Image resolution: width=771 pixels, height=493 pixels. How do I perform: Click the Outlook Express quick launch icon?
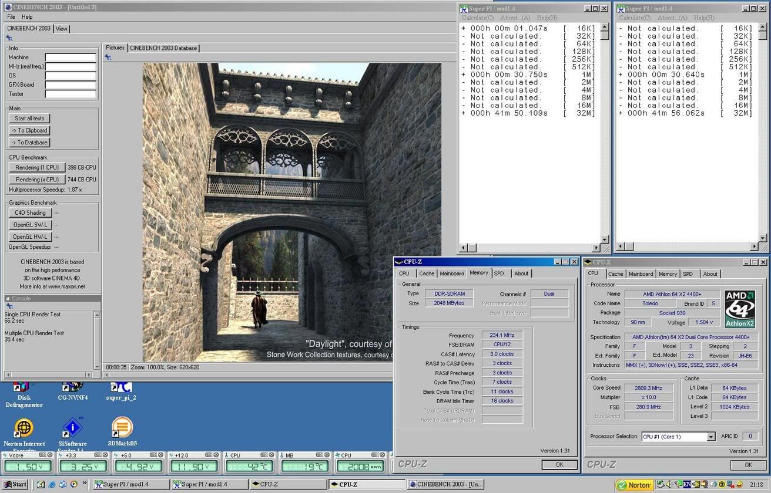[x=62, y=484]
